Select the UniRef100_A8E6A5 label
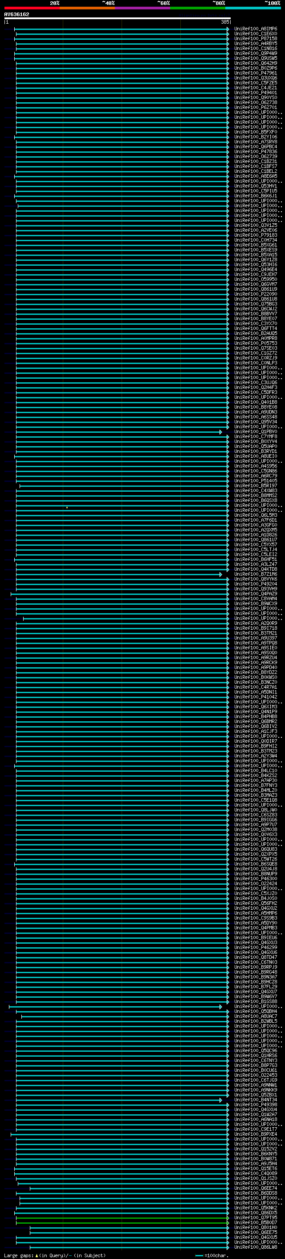 click(x=256, y=176)
